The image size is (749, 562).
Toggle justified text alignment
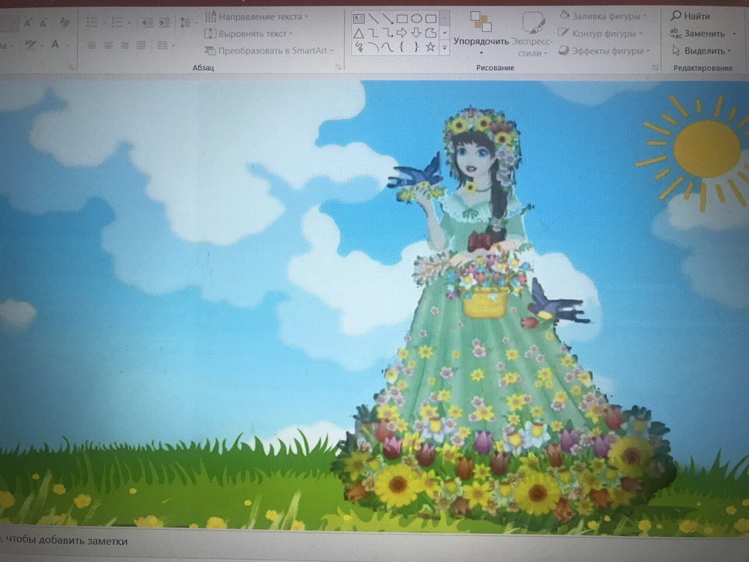click(x=141, y=45)
